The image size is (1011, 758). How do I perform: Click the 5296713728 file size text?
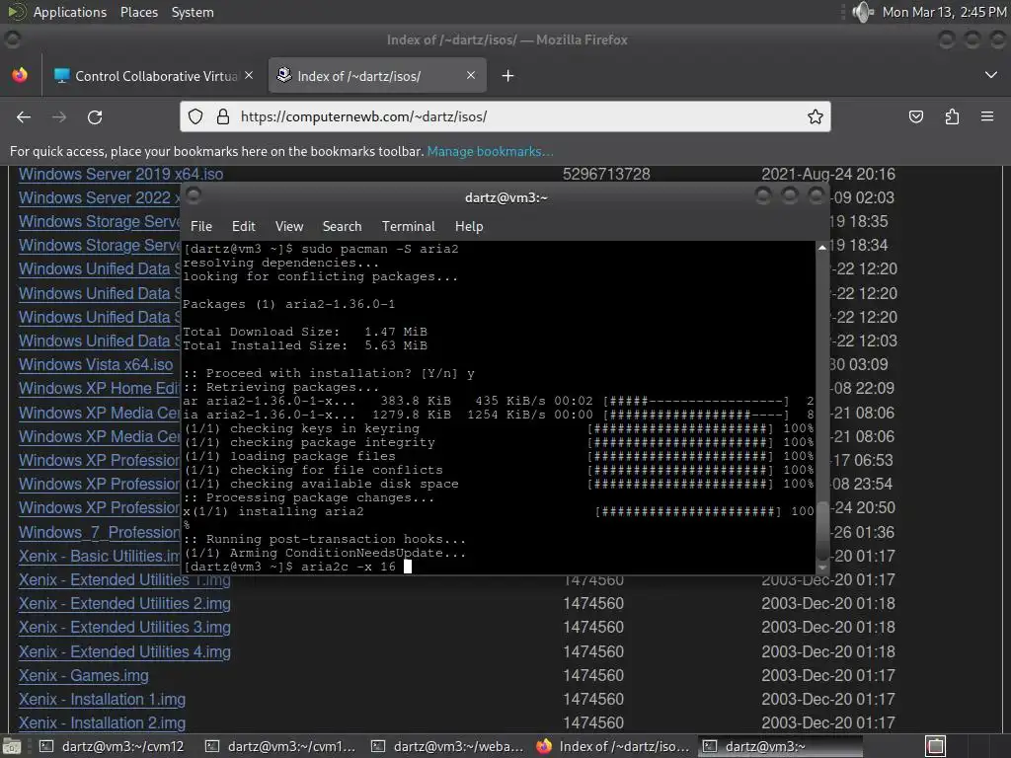point(606,174)
